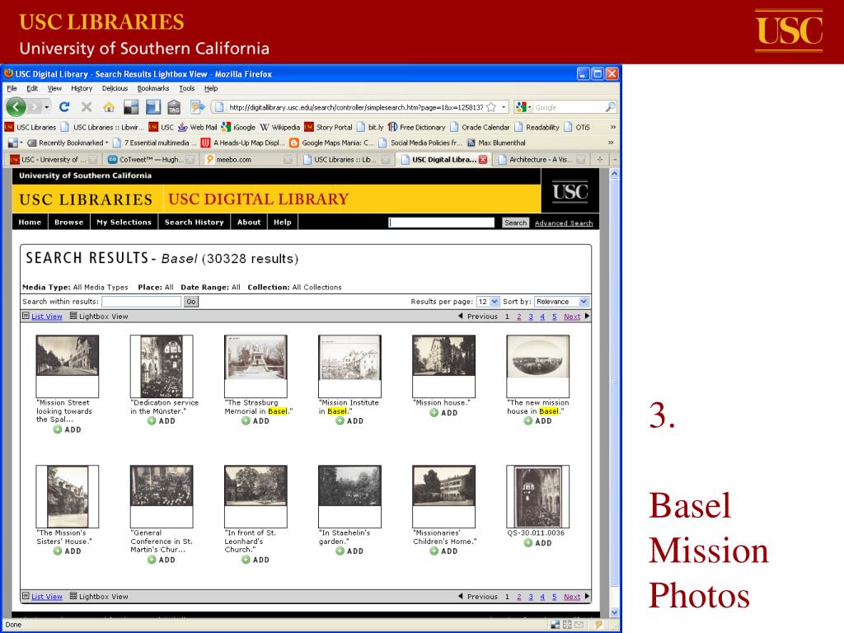Click the page scrollbar down arrow
844x633 pixels.
(614, 612)
